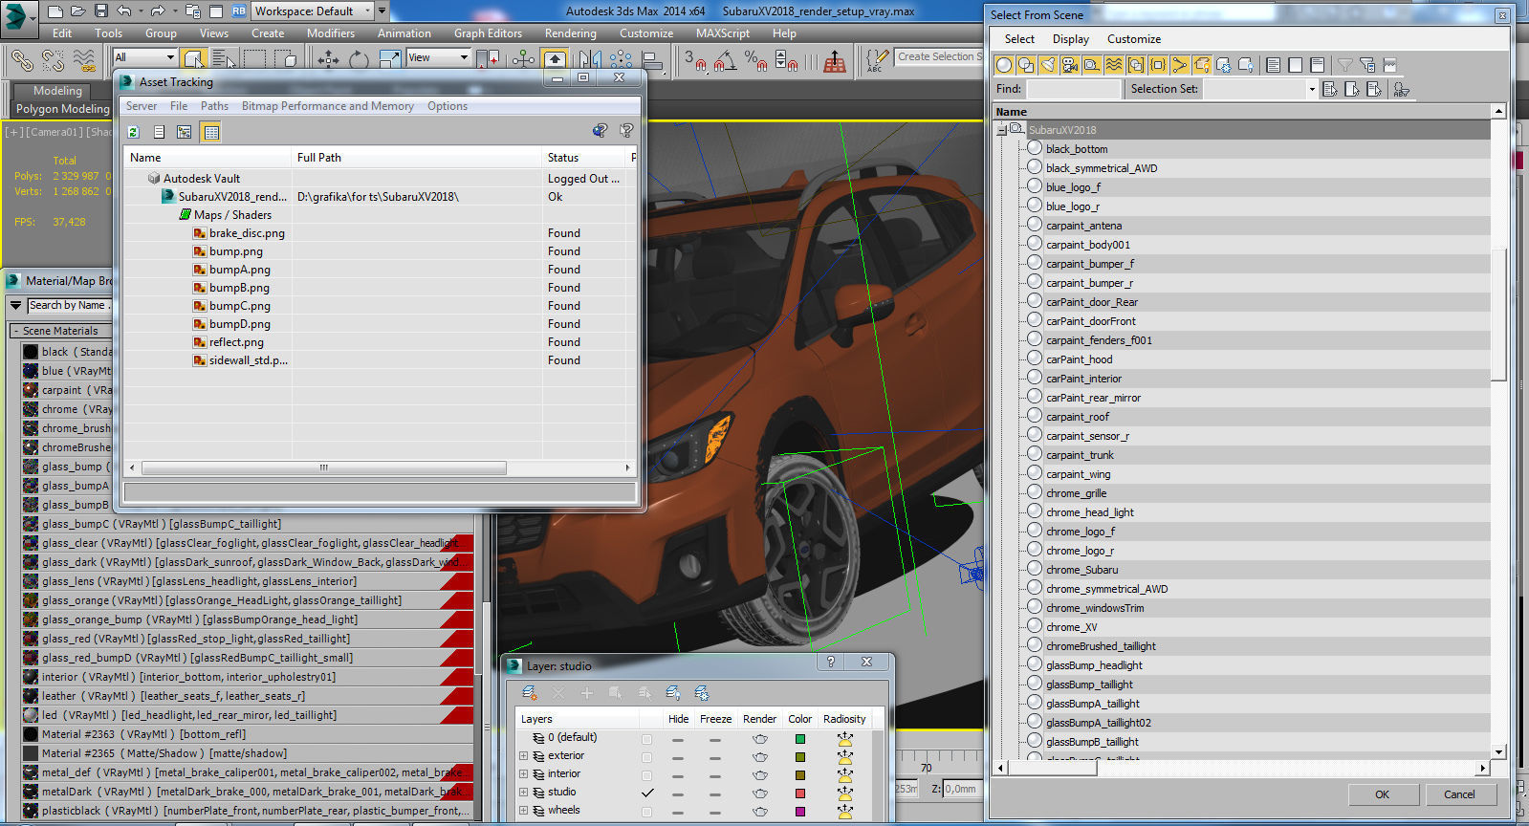
Task: Click the Unlink Selection tool
Action: 53,60
